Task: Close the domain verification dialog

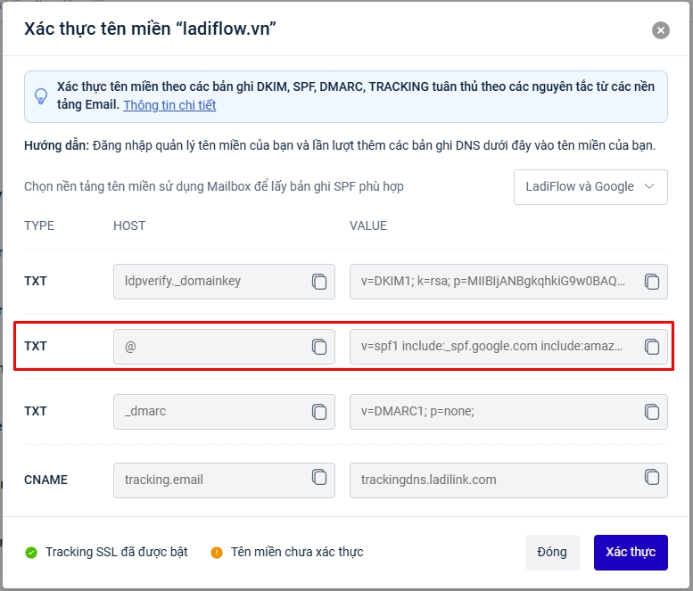Action: pos(660,30)
